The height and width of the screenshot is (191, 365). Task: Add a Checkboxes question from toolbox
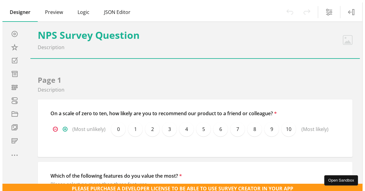tap(15, 61)
